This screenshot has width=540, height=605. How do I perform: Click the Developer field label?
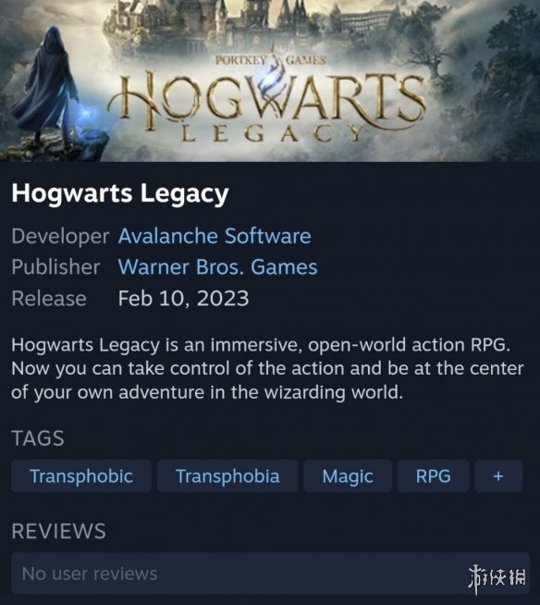coord(60,236)
